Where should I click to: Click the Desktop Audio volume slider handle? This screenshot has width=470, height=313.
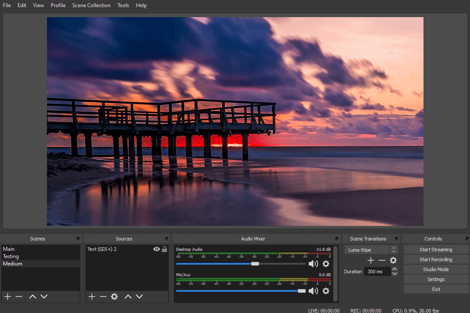(255, 264)
